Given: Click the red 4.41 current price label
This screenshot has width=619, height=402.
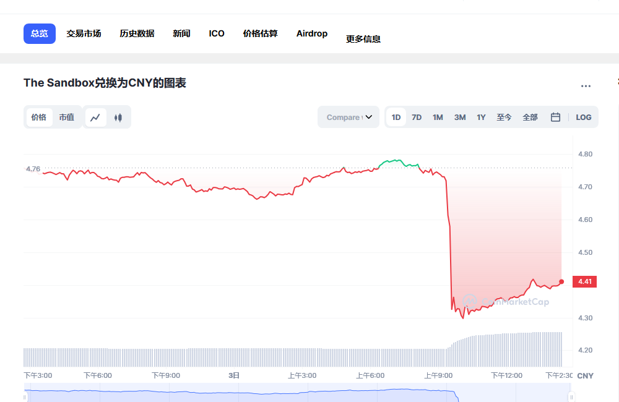Looking at the screenshot, I should coord(585,281).
